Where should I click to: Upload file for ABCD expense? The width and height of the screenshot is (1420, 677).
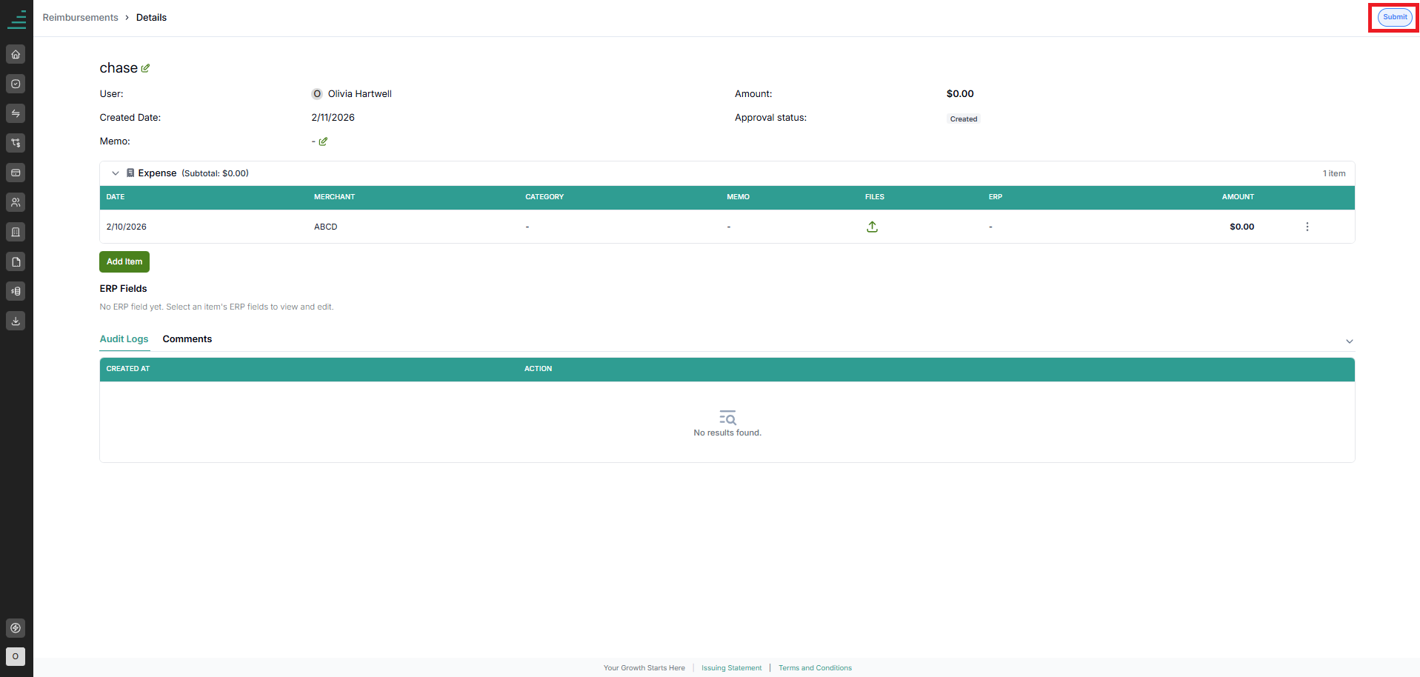[872, 227]
